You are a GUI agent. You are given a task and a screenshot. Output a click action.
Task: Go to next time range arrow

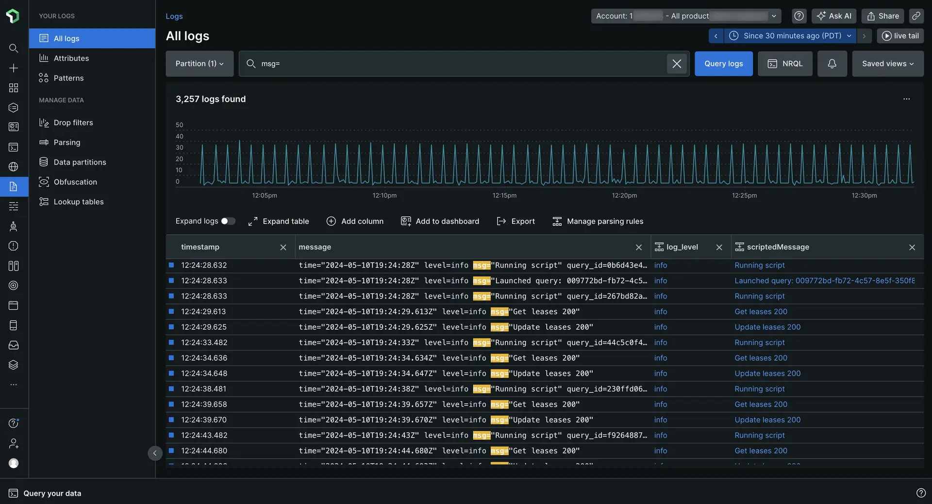coord(864,36)
